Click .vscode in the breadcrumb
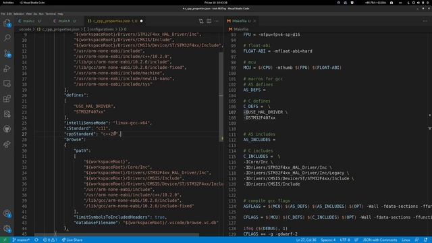 click(x=25, y=29)
